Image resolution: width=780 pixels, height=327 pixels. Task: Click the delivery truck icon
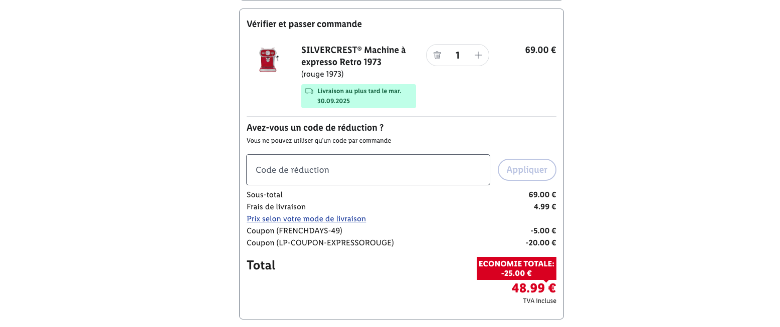point(309,91)
